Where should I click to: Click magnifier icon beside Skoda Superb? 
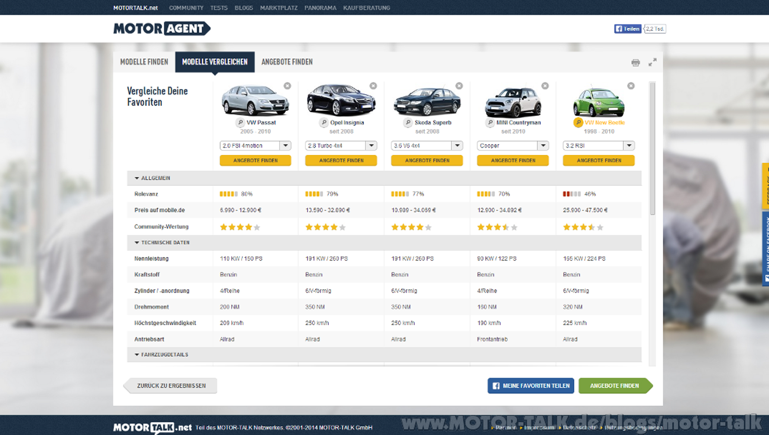(408, 122)
